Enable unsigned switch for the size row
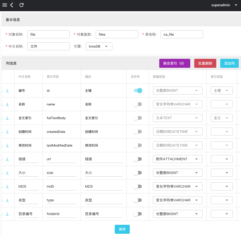The height and width of the screenshot is (236, 241). click(138, 173)
